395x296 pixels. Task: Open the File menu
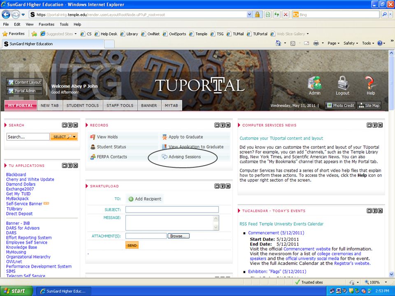tap(6, 24)
